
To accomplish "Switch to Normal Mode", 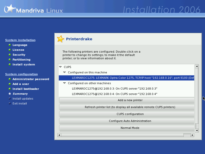I will coord(127,128).
